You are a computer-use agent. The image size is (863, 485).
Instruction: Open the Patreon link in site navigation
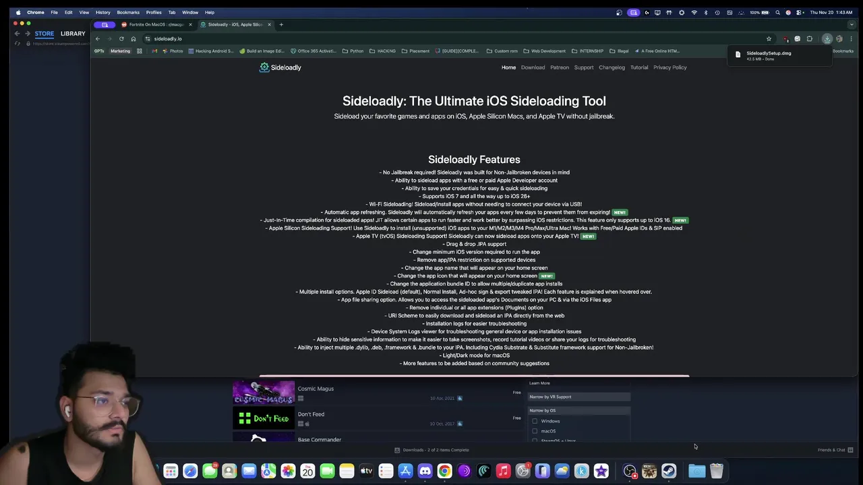[560, 67]
